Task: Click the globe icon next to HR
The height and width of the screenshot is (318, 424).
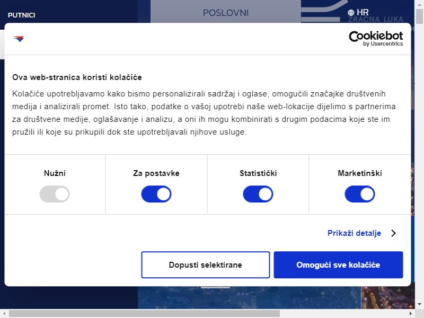Action: pyautogui.click(x=351, y=12)
